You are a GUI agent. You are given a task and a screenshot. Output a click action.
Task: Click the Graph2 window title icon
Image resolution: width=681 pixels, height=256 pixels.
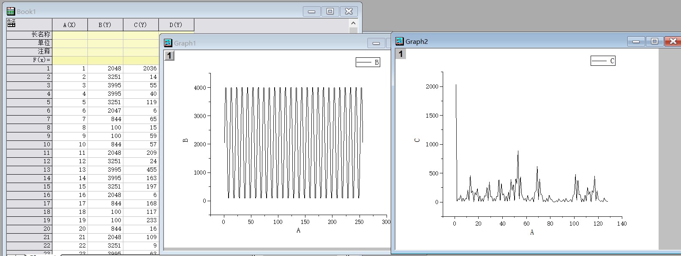[x=399, y=41]
